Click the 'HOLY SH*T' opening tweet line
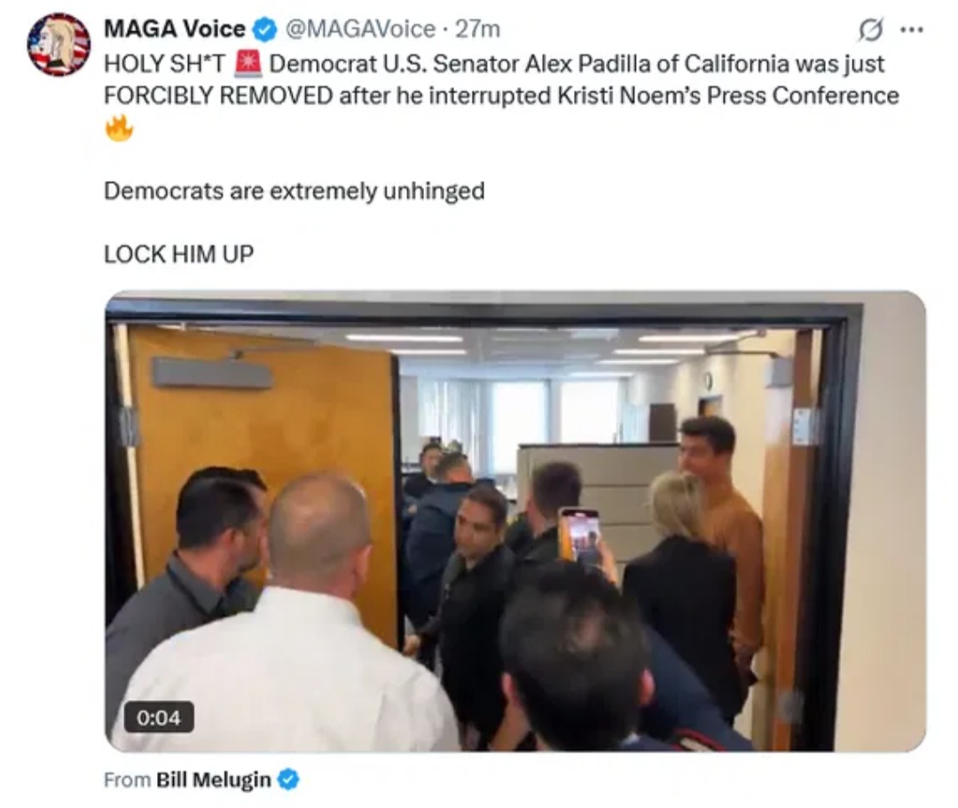This screenshot has height=808, width=958. tap(494, 64)
